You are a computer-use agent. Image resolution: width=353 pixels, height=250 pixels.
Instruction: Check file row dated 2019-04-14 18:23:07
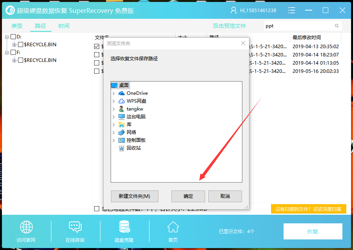(97, 54)
